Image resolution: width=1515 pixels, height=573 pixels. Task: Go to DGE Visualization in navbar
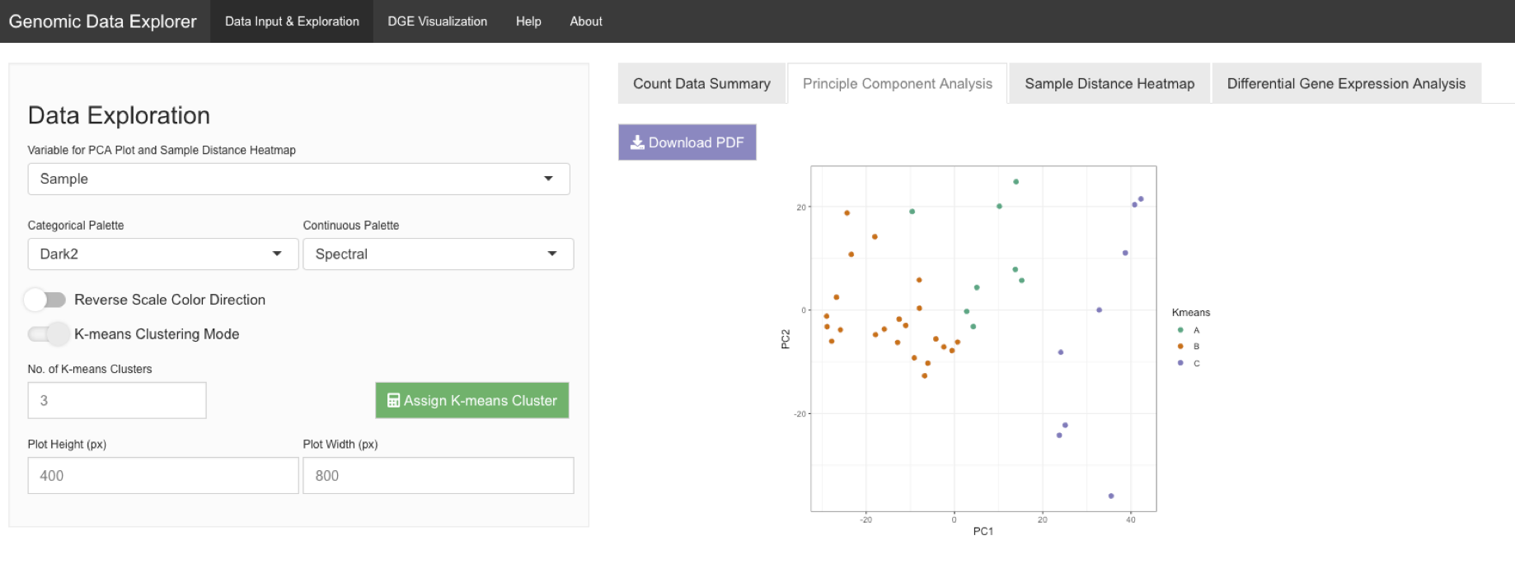click(x=437, y=21)
